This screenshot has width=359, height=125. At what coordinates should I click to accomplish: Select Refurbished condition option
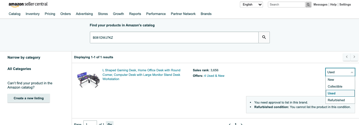340,100
